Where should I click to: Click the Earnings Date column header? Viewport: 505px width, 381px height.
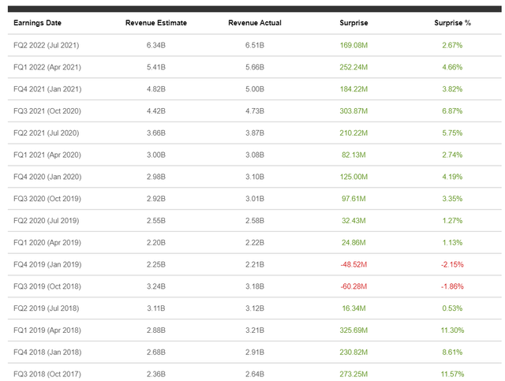[37, 23]
